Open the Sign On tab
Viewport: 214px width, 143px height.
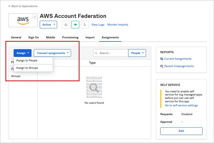coord(34,37)
